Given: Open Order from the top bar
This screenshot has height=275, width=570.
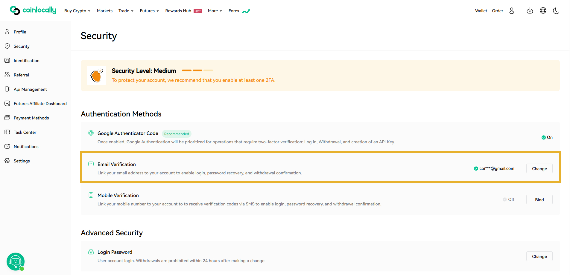Looking at the screenshot, I should 498,11.
